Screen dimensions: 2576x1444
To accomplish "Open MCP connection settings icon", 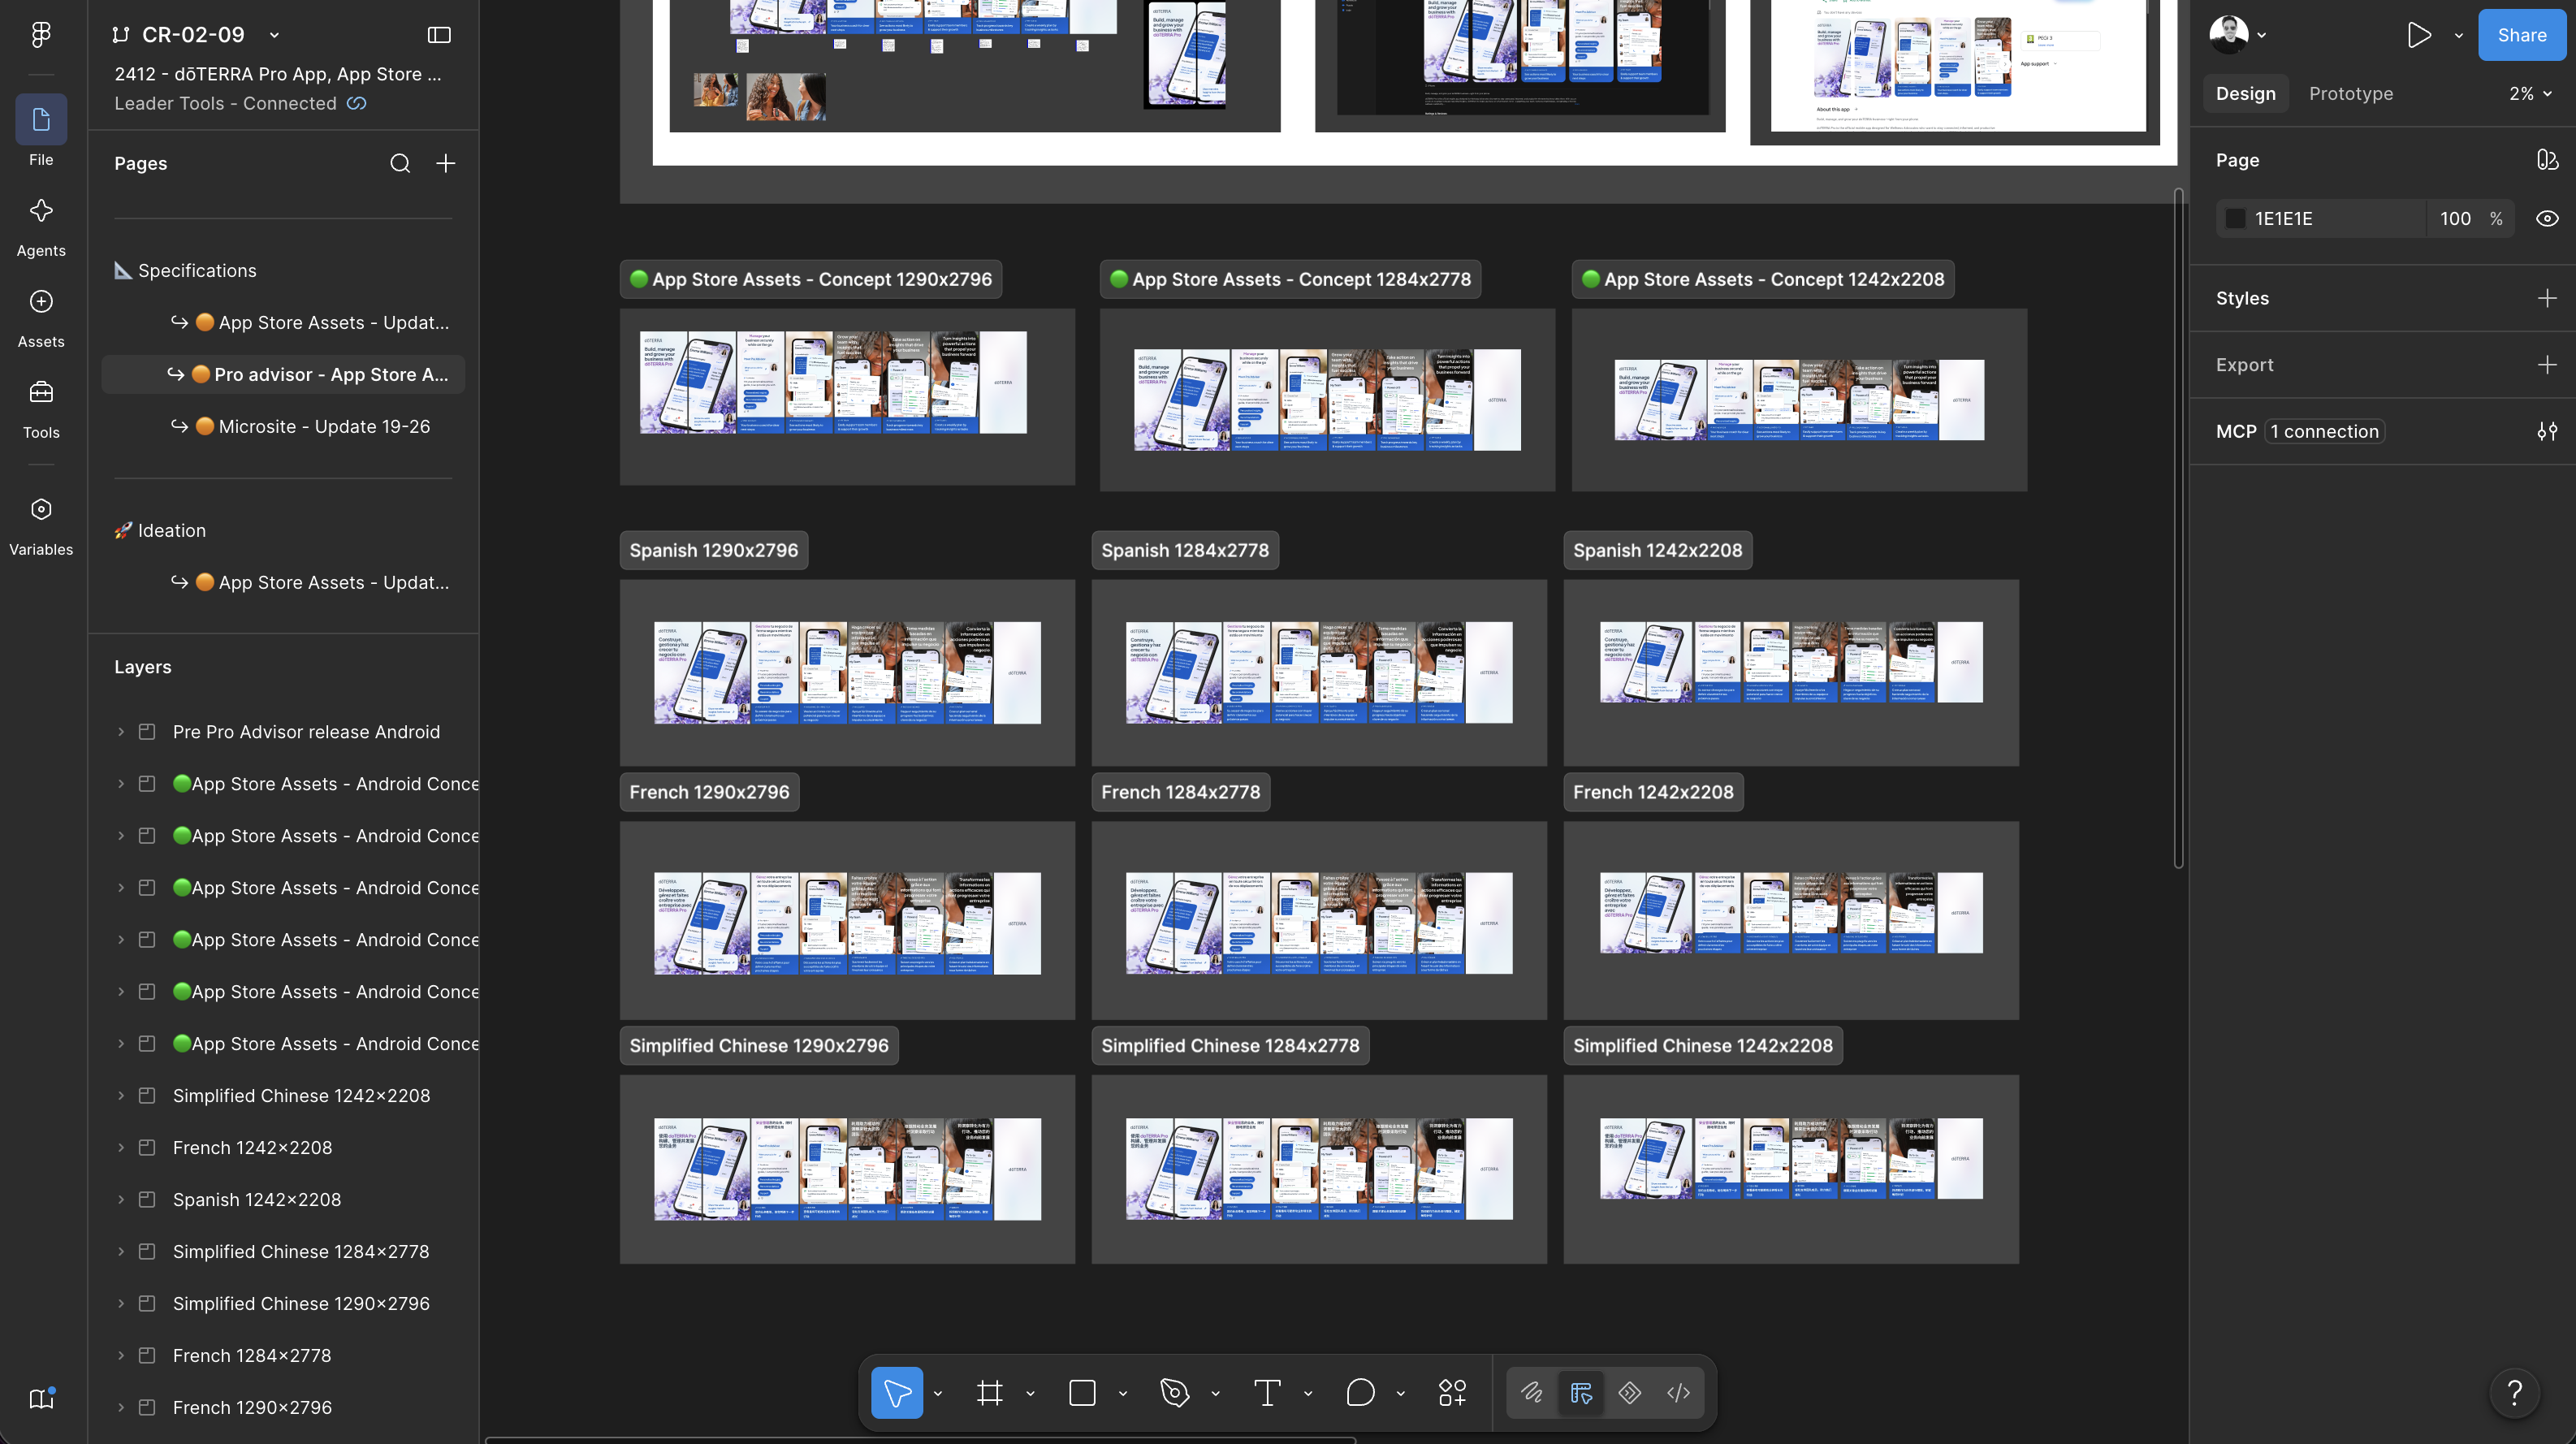I will pyautogui.click(x=2547, y=432).
